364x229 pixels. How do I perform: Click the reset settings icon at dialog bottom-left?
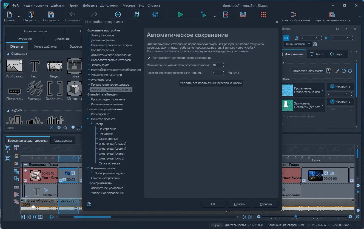(x=89, y=204)
